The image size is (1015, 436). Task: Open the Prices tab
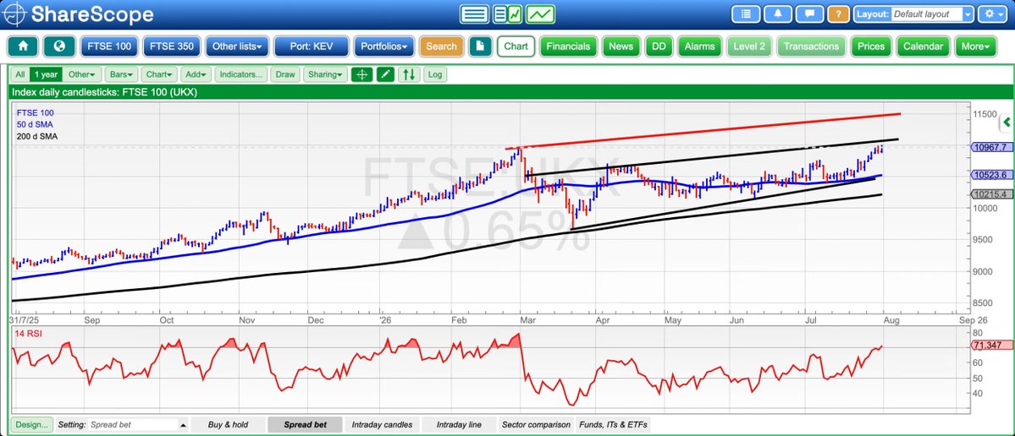[x=870, y=46]
